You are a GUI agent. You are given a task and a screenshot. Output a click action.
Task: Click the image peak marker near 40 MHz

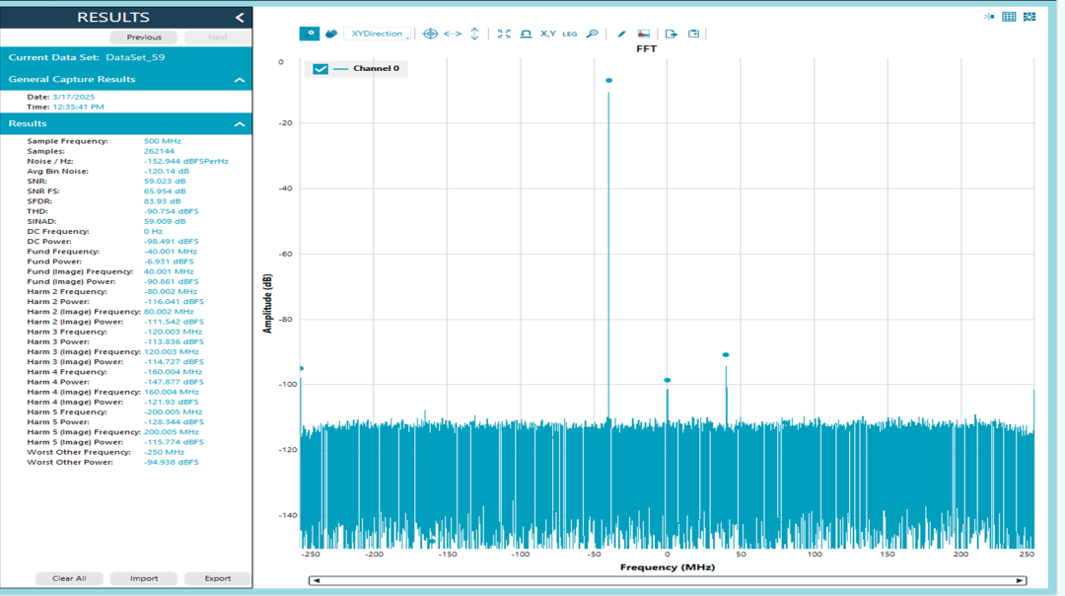(x=726, y=355)
